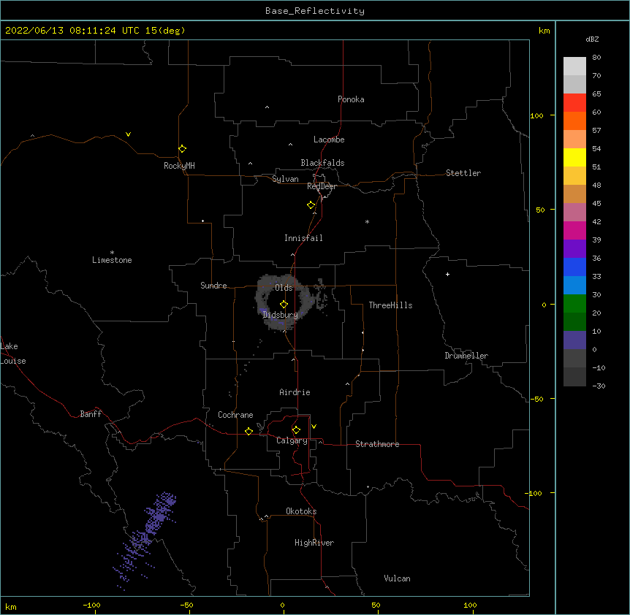Click the yellow station marker near RockyMH

click(x=182, y=149)
